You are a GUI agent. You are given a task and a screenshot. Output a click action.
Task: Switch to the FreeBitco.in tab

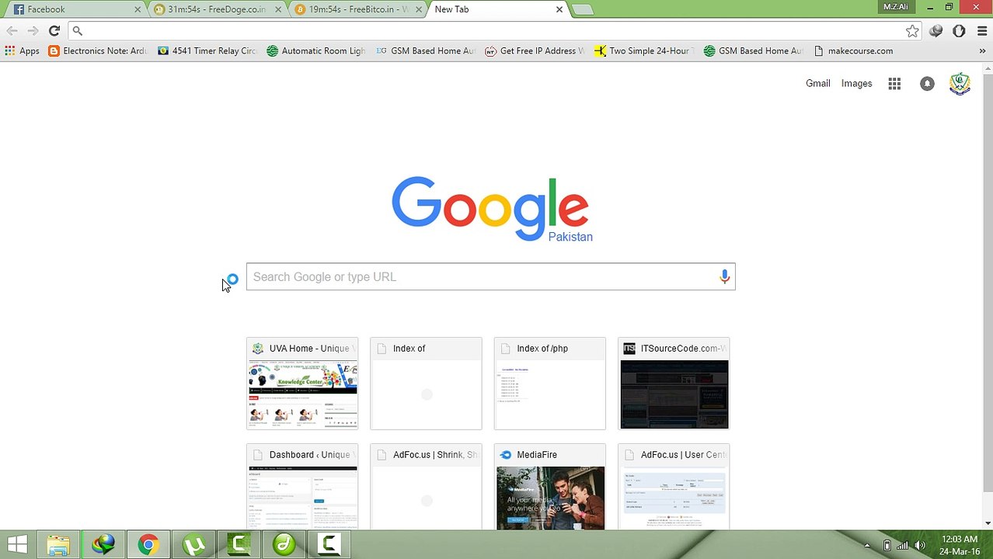(x=357, y=9)
